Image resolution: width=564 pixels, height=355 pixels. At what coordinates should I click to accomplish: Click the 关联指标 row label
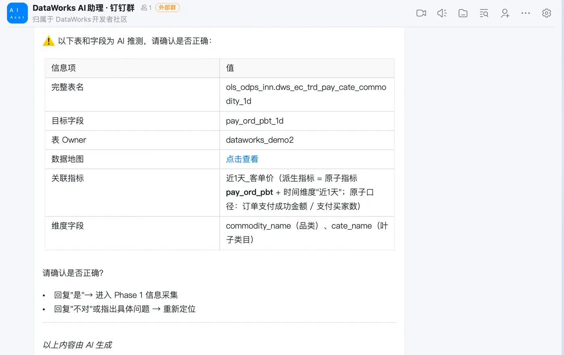click(x=68, y=178)
